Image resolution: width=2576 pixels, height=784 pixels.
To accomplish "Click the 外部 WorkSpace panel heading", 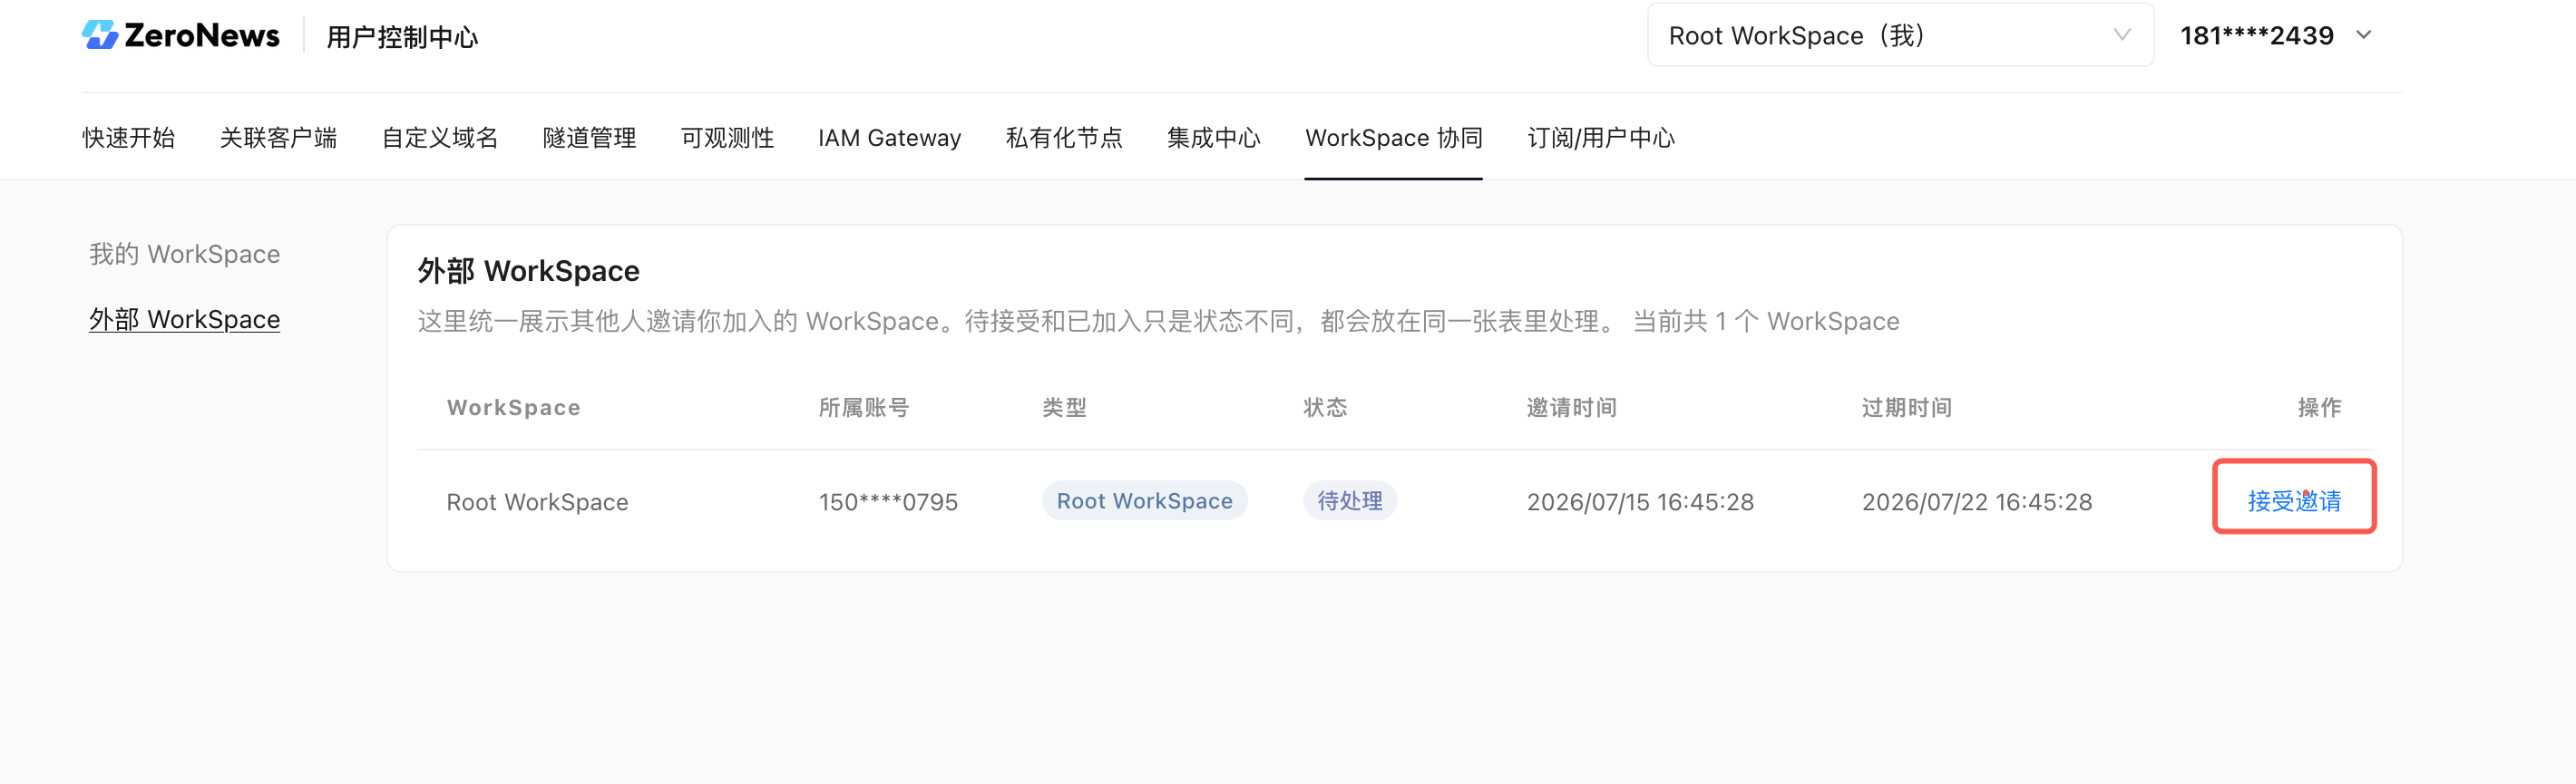I will [529, 271].
